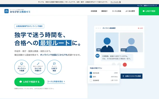159x99 pixels.
Task: Click the header LINEで相談 green button
Action: pyautogui.click(x=149, y=11)
